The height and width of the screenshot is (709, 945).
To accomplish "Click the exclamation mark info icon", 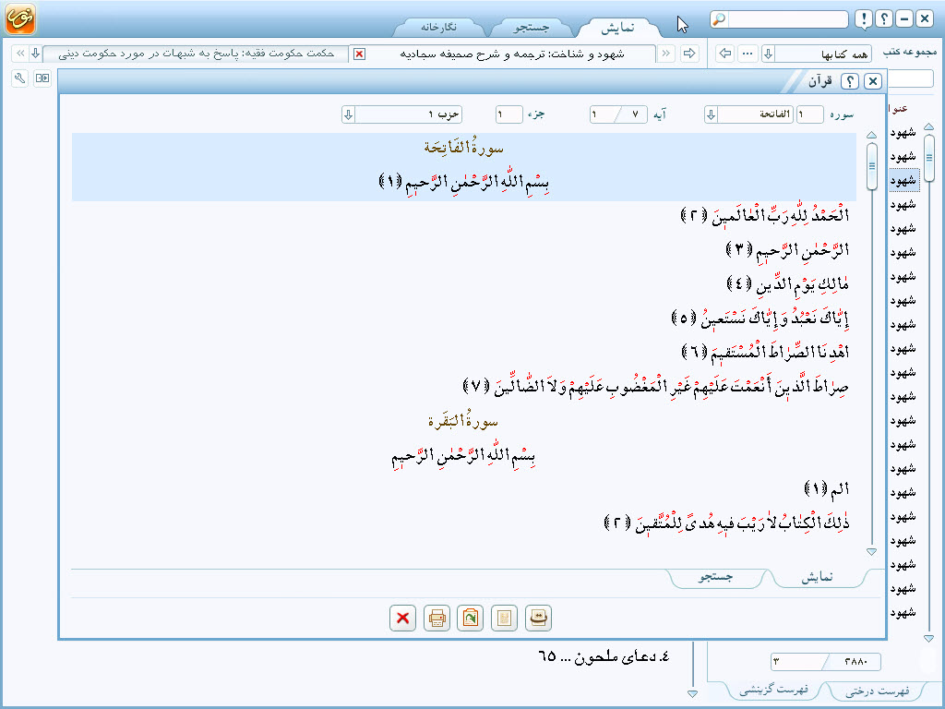I will (863, 19).
